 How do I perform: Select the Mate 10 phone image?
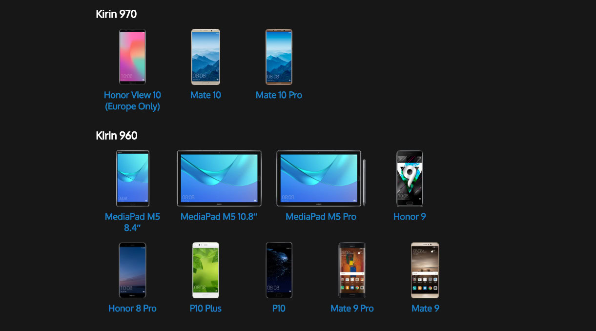pyautogui.click(x=206, y=57)
